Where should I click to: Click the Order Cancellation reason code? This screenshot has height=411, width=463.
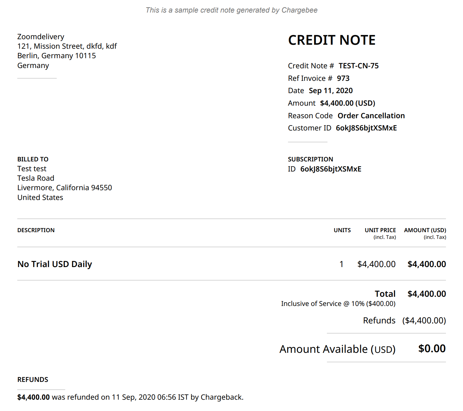click(x=371, y=116)
